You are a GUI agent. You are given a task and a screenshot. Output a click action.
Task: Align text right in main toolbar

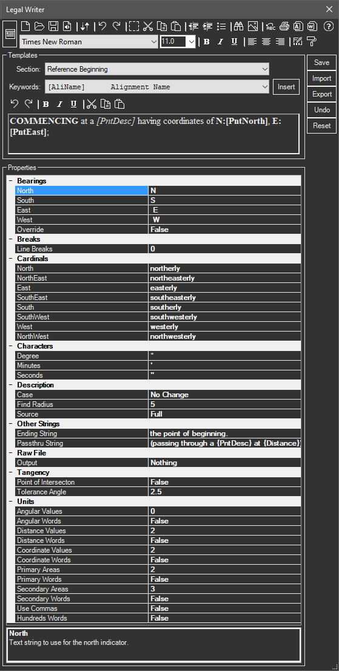(x=280, y=41)
